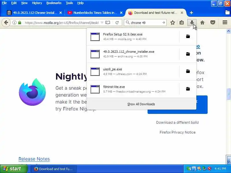Image resolution: width=231 pixels, height=173 pixels.
Task: Click the Firefox Nightly logo
Action: 32,92
